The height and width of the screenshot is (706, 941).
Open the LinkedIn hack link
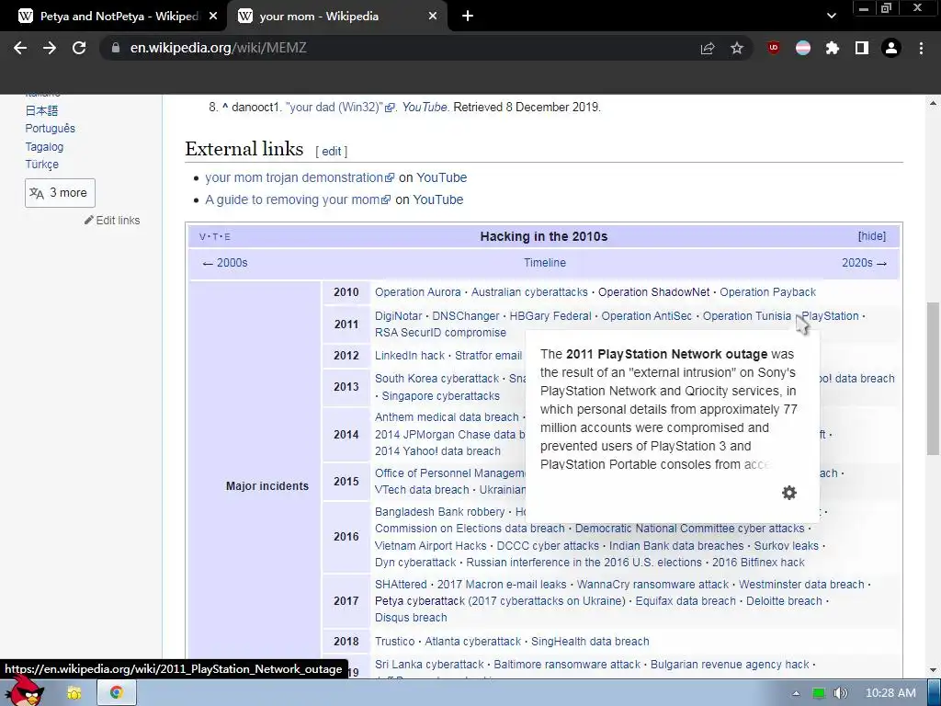410,356
